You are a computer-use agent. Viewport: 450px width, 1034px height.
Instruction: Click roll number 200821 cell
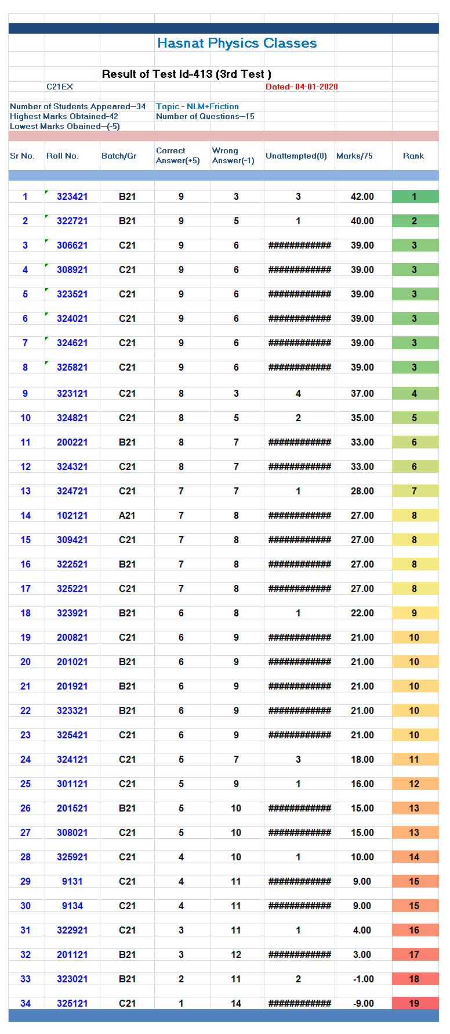coord(72,637)
